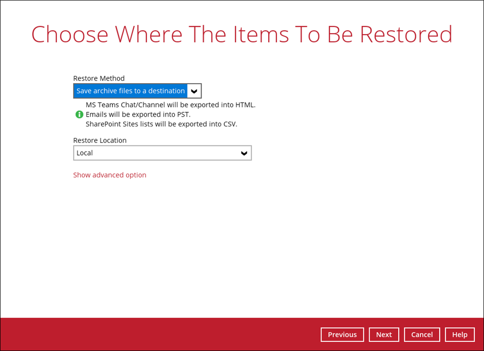This screenshot has width=484, height=351.
Task: Click the MS Teams export HTML note
Action: pos(170,105)
